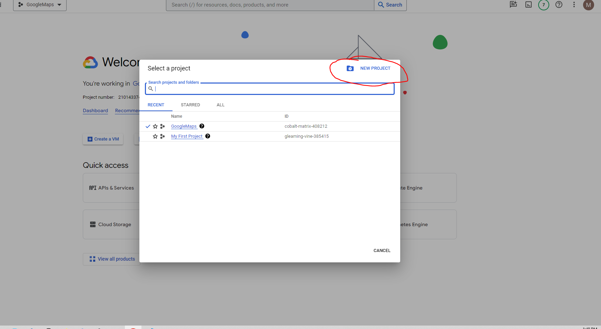Viewport: 601px width, 329px height.
Task: Open the three-dot settings menu
Action: point(574,4)
